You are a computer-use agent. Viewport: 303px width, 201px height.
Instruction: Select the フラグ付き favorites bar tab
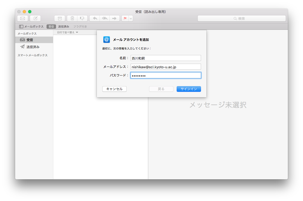click(x=80, y=27)
